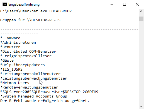Click the SQLServer2005SQLBrowserUser group line

pyautogui.click(x=49, y=92)
